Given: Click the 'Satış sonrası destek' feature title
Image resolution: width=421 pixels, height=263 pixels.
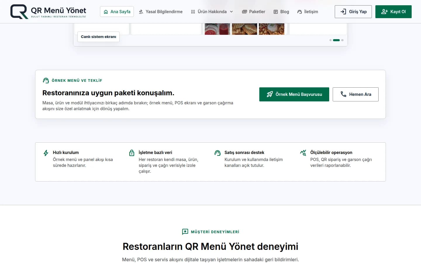Looking at the screenshot, I should (244, 153).
